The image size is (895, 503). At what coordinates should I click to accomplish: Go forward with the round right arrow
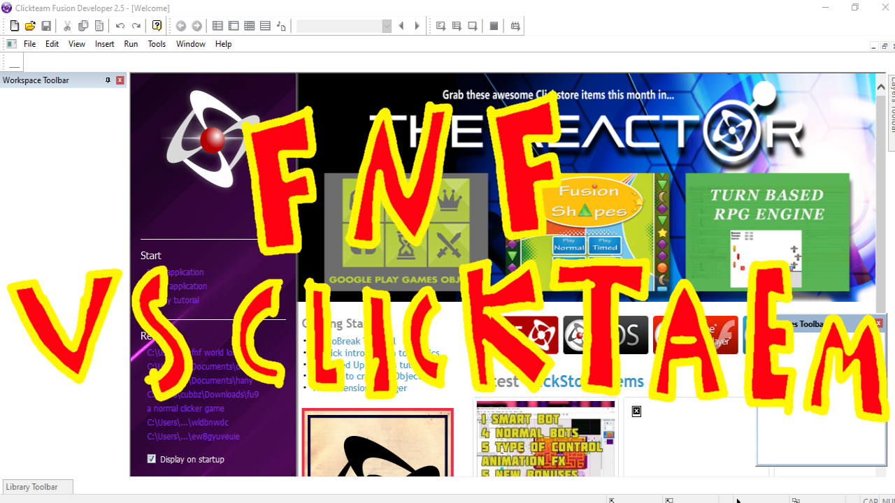pos(197,26)
